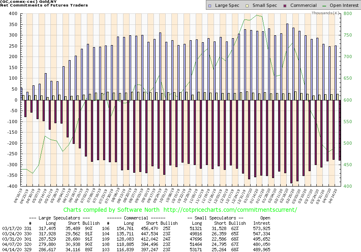Click the -400 label on the left axis
Screen dimensions: 361x252
tap(12, 186)
